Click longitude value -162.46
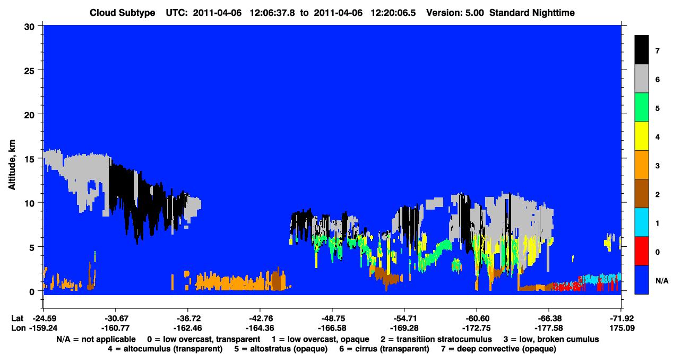 point(187,328)
